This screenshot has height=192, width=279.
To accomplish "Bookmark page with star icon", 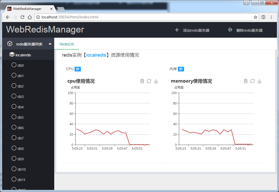I will [x=256, y=17].
